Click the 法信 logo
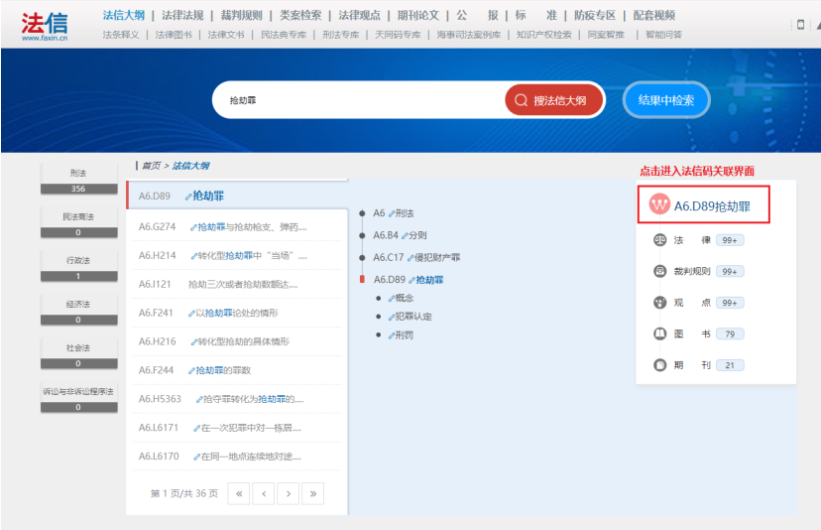 tap(45, 26)
